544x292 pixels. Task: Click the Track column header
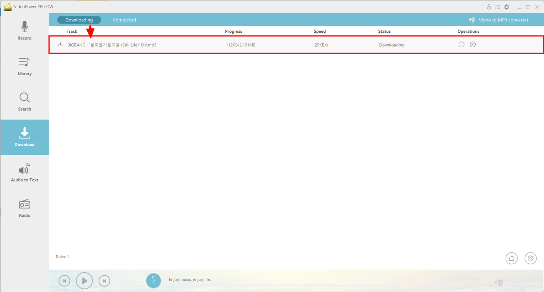72,31
